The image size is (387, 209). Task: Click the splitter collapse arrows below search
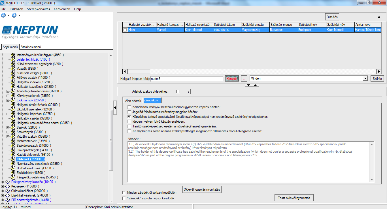(252, 85)
